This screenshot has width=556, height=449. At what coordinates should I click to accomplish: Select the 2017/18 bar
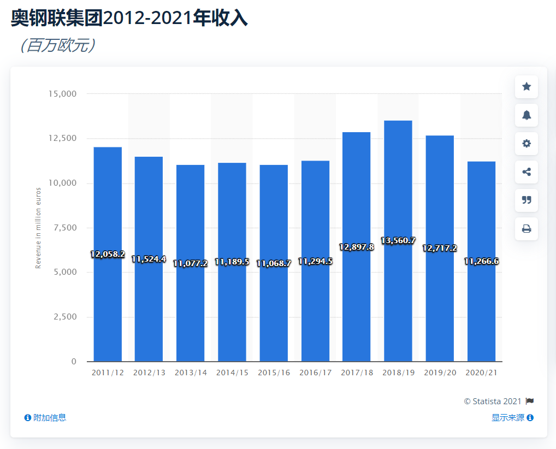[357, 247]
